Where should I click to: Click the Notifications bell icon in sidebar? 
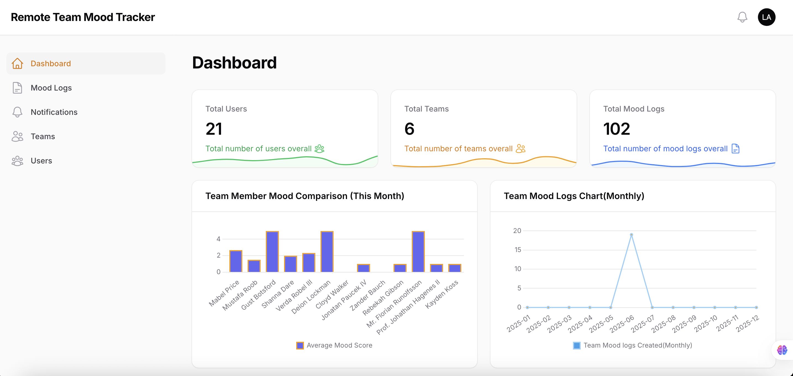point(17,112)
